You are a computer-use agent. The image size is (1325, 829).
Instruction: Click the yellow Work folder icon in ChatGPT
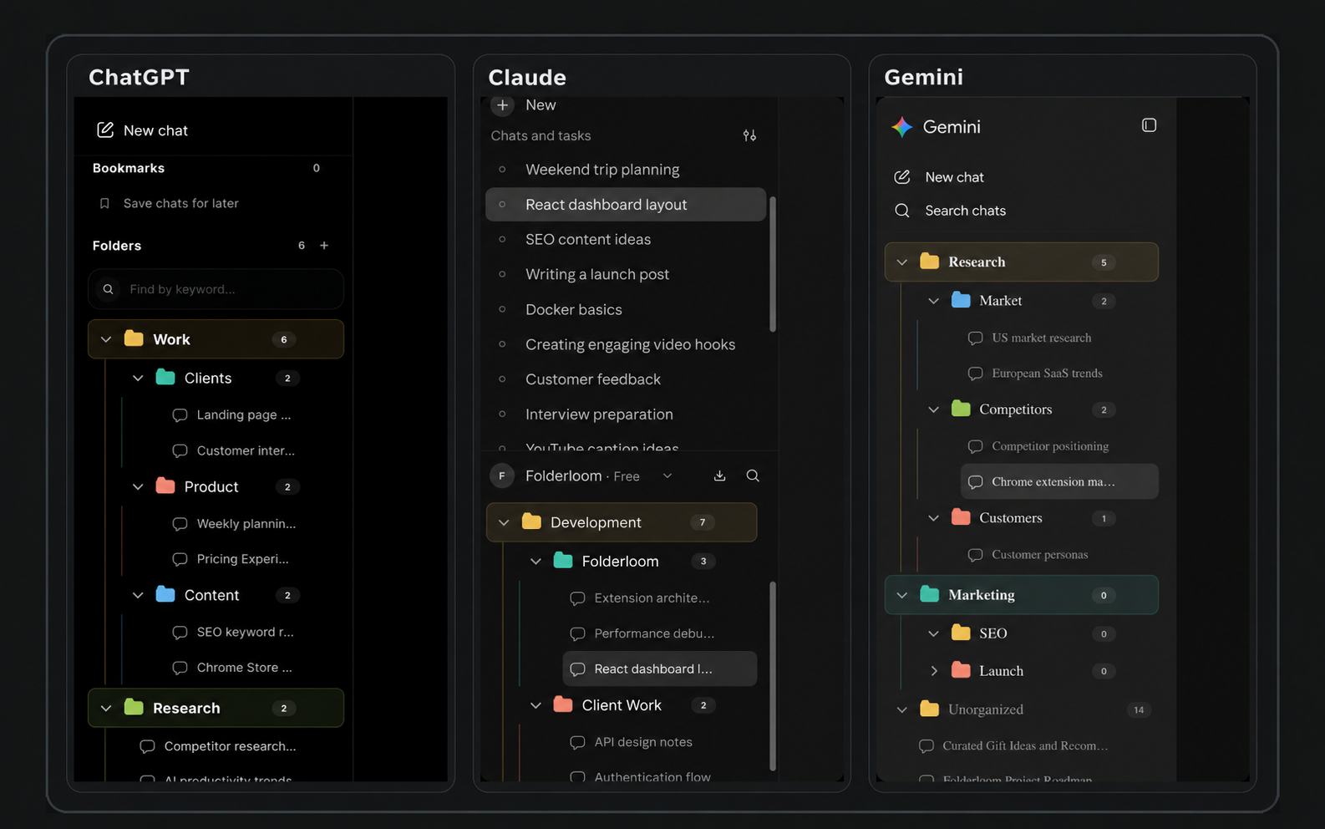(x=134, y=338)
